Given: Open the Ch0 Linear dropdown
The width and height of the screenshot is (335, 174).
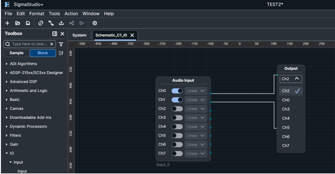Looking at the screenshot, I should point(196,91).
